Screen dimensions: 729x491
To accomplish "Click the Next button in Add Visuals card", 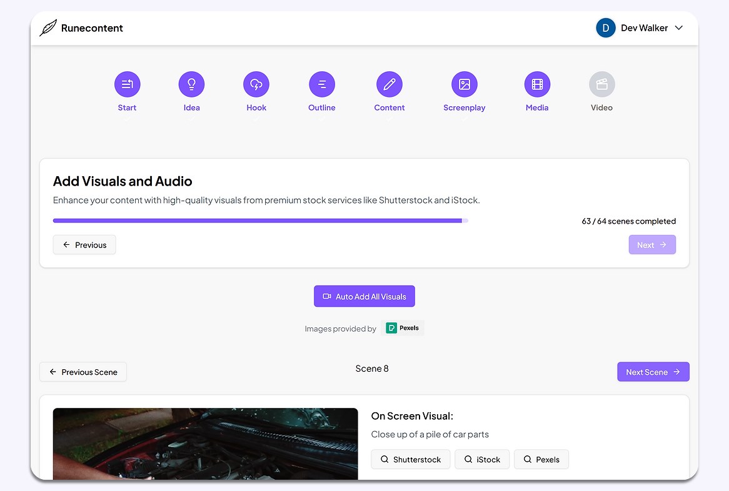I will pyautogui.click(x=652, y=245).
